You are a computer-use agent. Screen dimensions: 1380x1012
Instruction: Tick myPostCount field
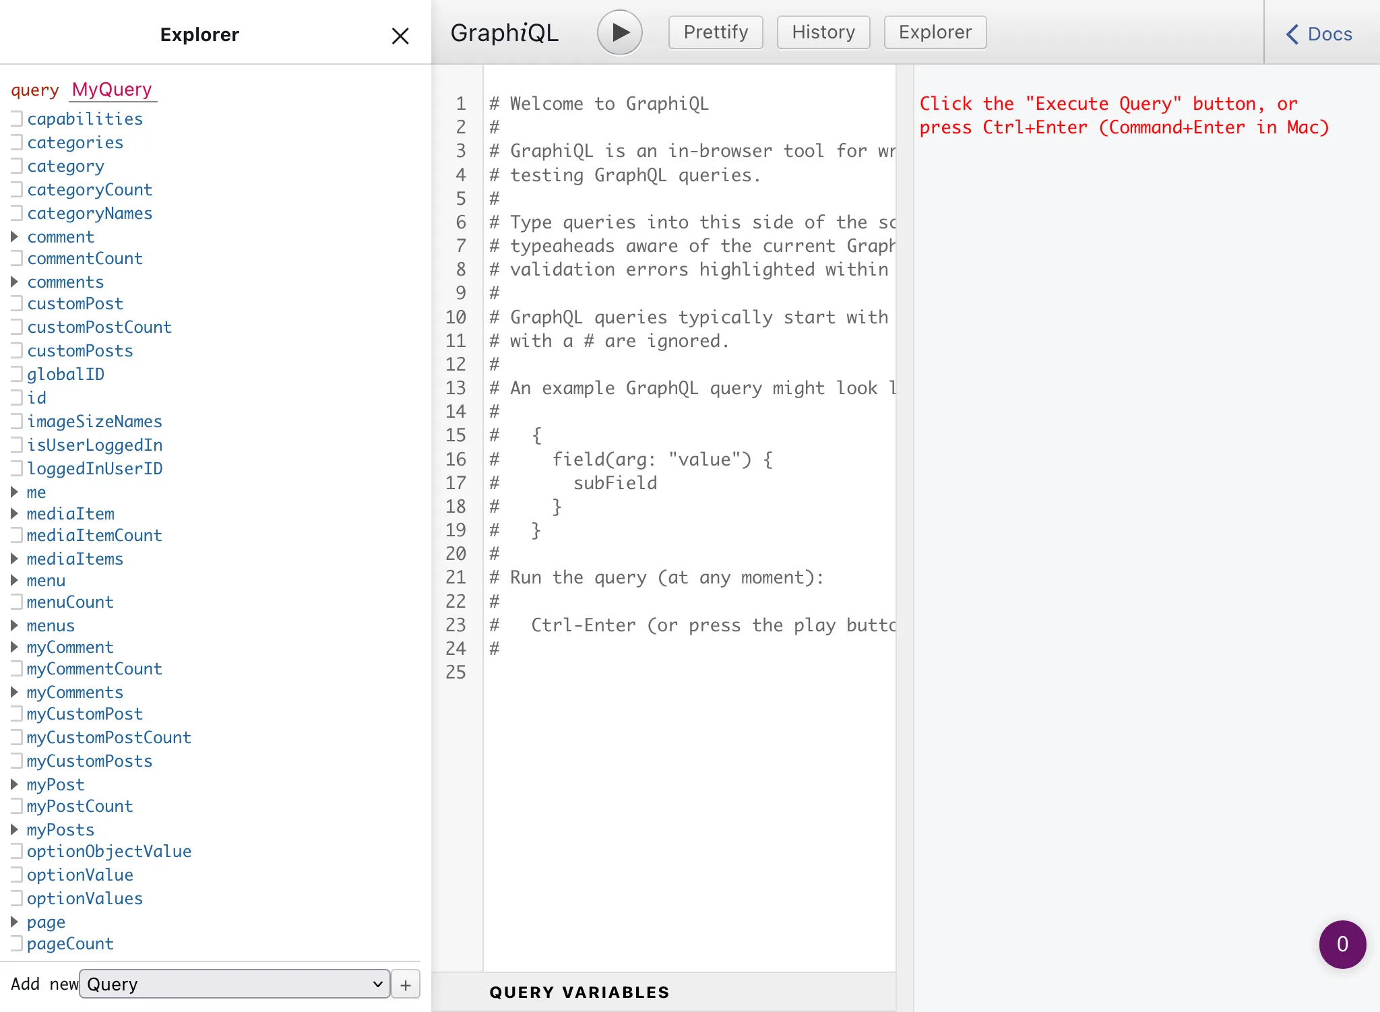[17, 806]
